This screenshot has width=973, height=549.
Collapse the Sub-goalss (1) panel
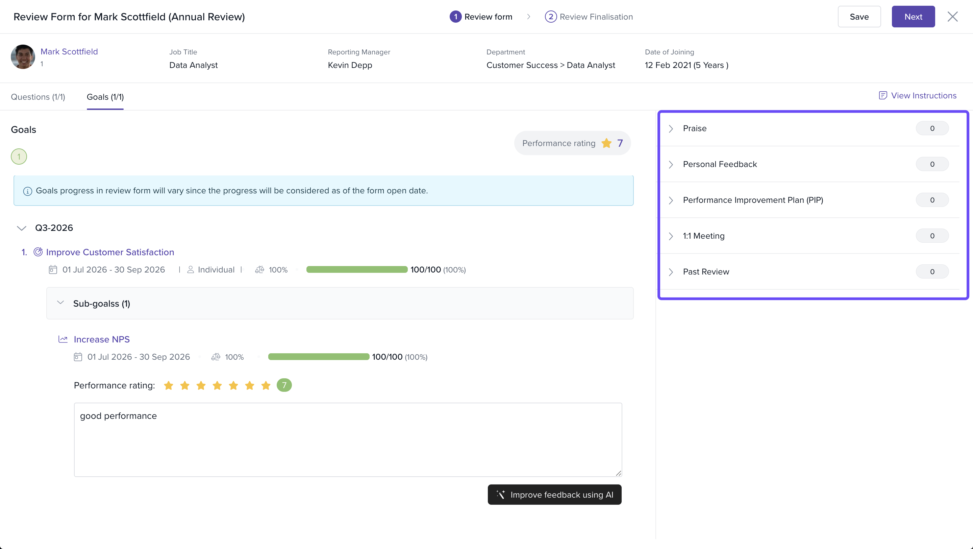[60, 302]
